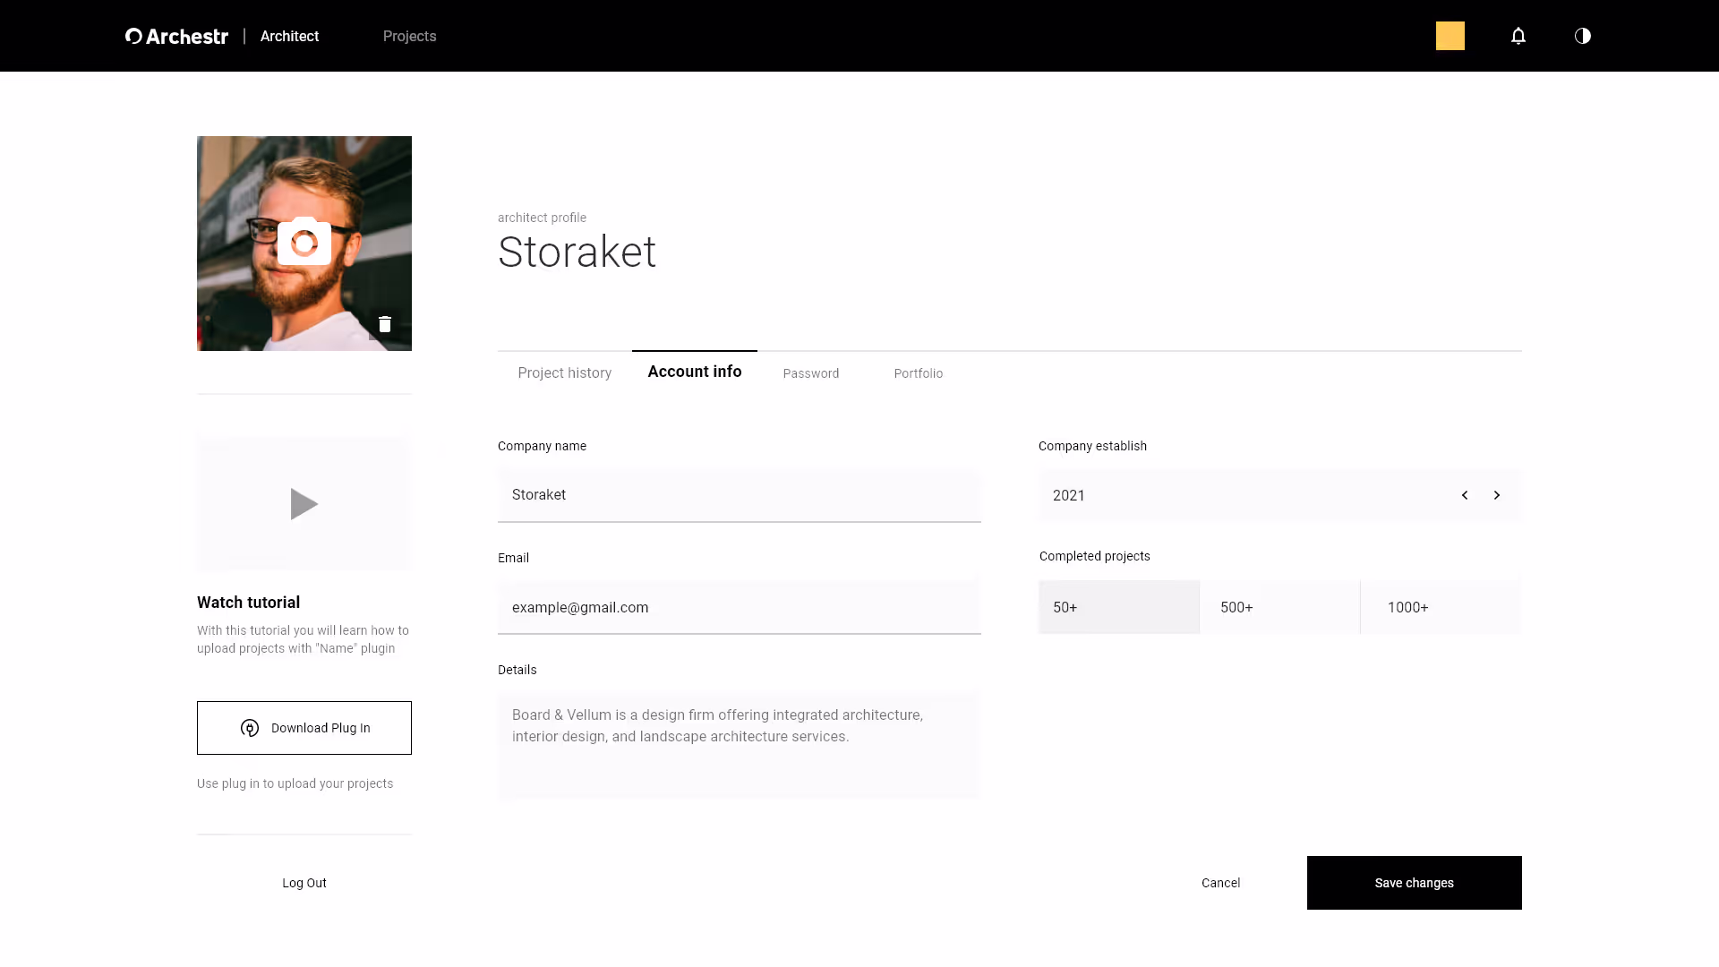Cancel the account changes
The image size is (1719, 967).
[x=1221, y=883]
